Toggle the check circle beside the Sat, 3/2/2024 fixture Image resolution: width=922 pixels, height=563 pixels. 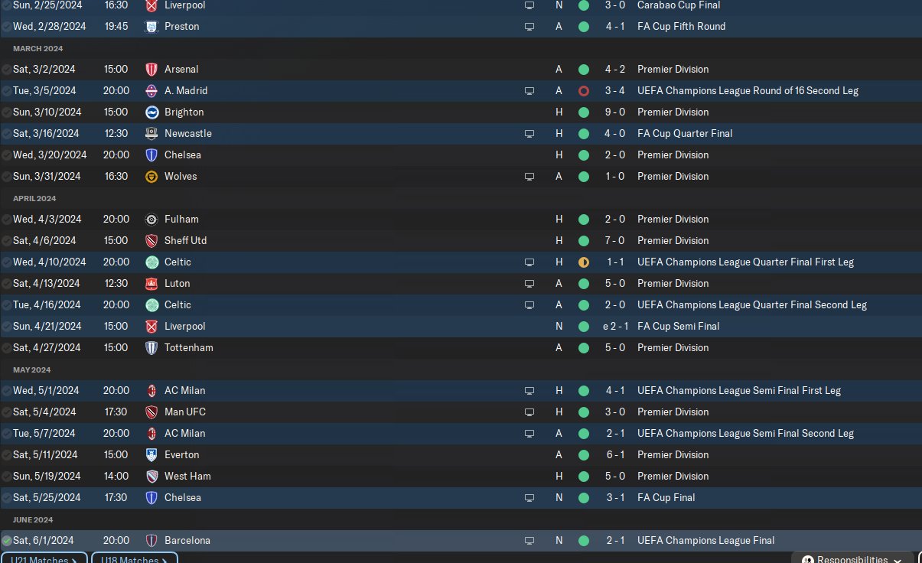click(7, 69)
